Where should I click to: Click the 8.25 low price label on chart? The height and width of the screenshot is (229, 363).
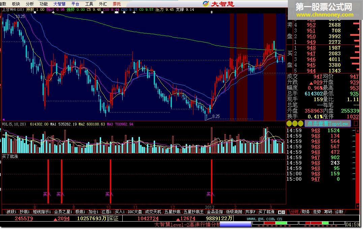(216, 116)
